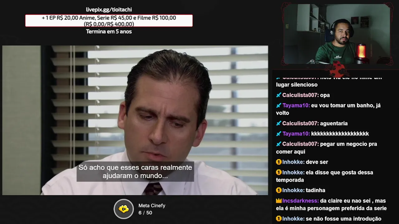
Task: Click crown badge beside Incsdarkness
Action: pyautogui.click(x=279, y=201)
